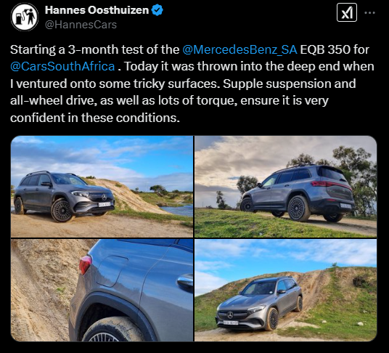The image size is (389, 353).
Task: Click the blue verified badge
Action: (x=157, y=10)
